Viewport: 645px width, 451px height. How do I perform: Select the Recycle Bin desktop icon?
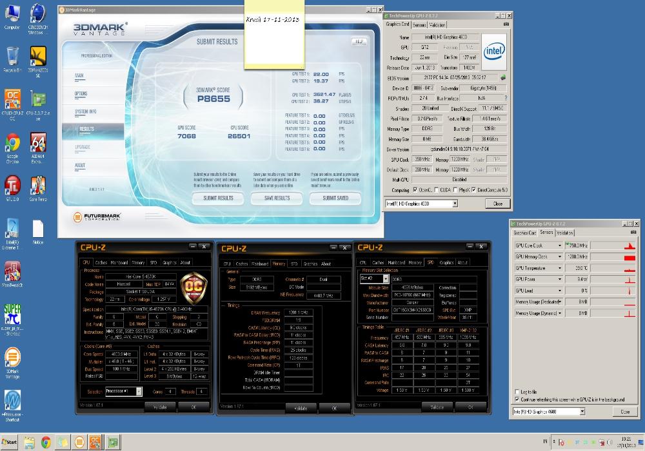12,59
